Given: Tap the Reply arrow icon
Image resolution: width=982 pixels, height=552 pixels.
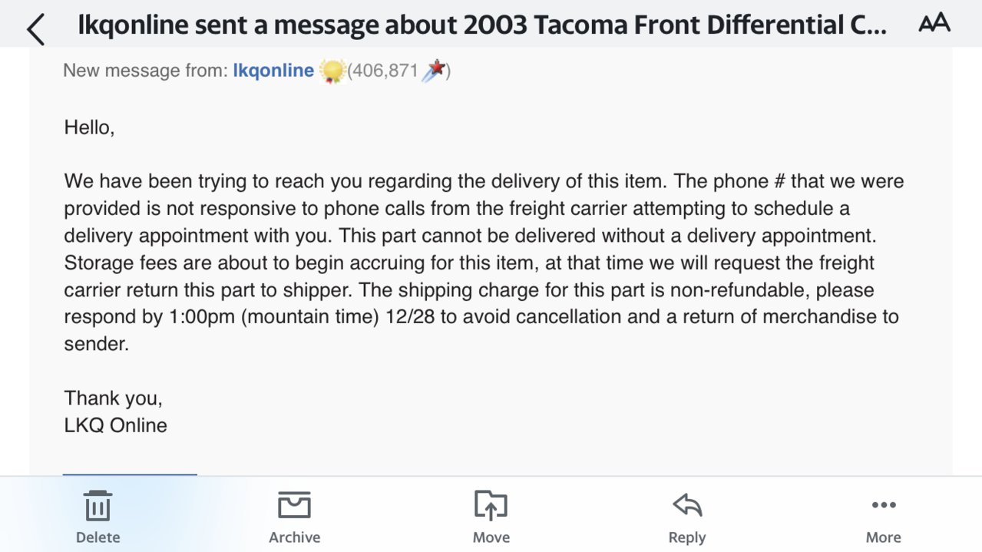Looking at the screenshot, I should point(687,505).
